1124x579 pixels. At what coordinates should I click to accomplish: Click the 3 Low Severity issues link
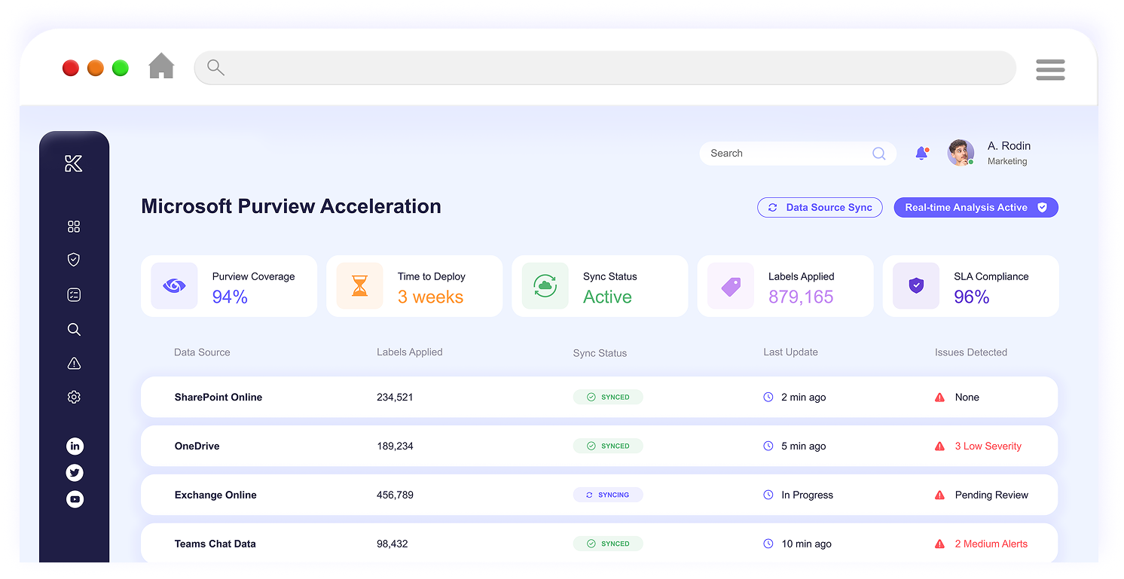point(988,446)
